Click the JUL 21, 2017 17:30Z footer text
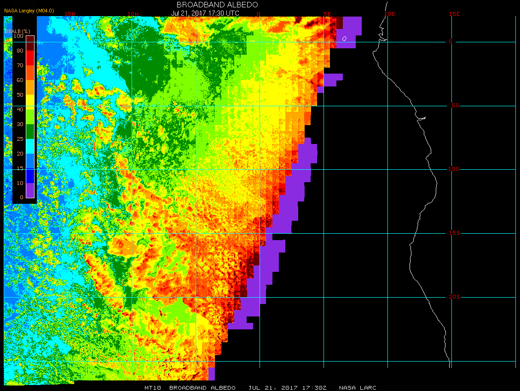The image size is (520, 391). pos(288,388)
